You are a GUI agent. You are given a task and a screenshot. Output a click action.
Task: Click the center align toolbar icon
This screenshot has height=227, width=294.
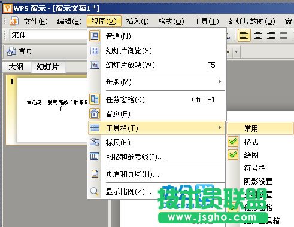[257, 36]
